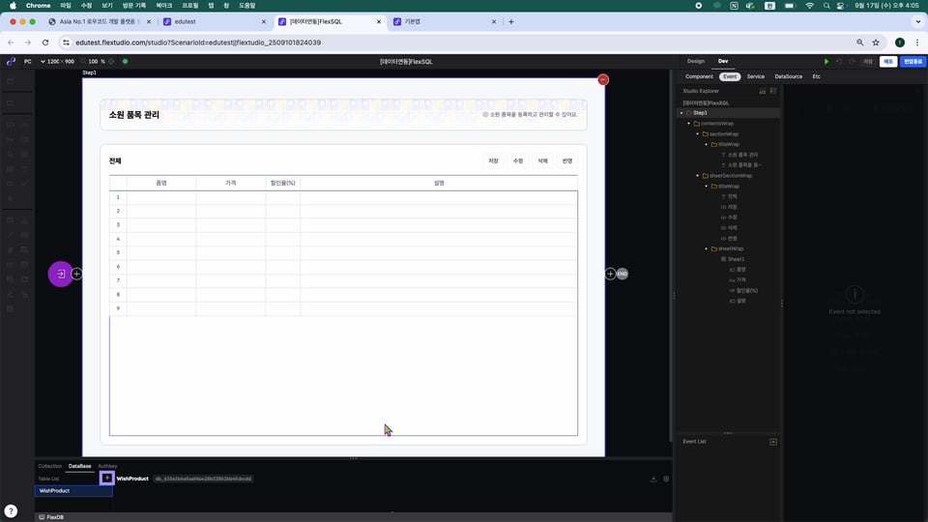928x522 pixels.
Task: Select the Etc sub-tab
Action: pyautogui.click(x=816, y=77)
